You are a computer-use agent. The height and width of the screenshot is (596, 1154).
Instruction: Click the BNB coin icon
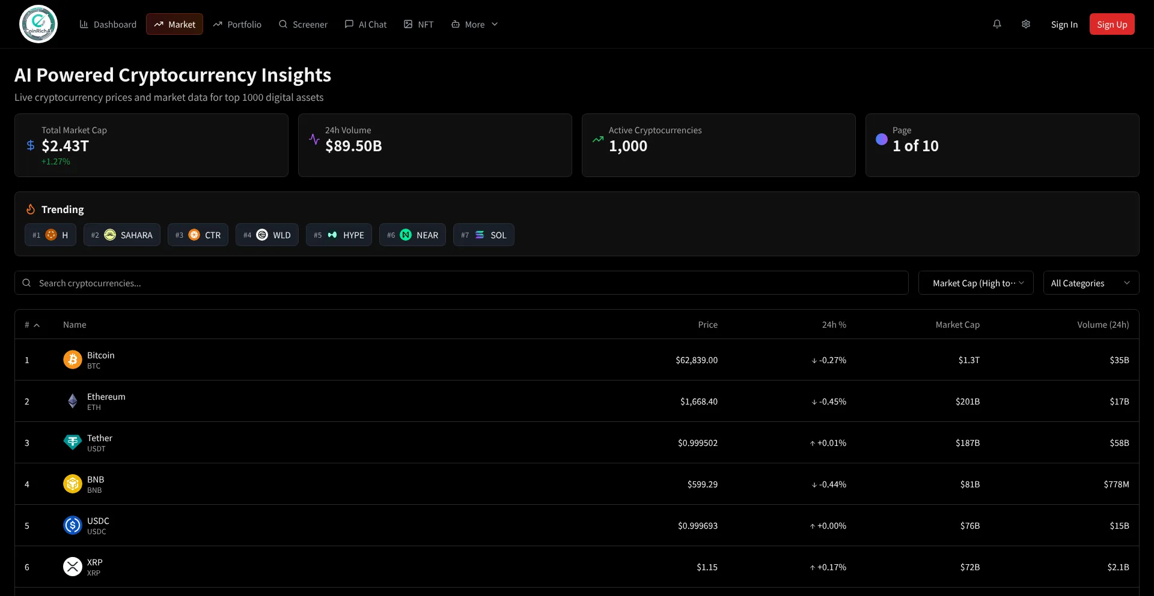(x=73, y=484)
